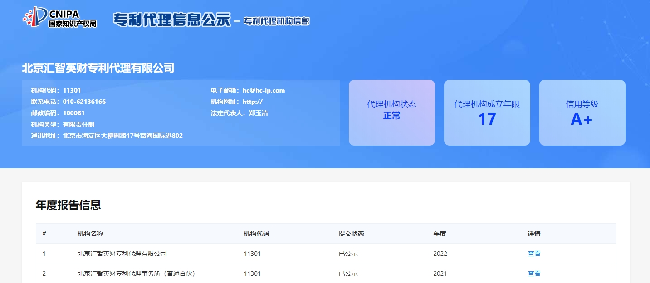
Task: Click the postal code 100081
Action: (x=74, y=113)
